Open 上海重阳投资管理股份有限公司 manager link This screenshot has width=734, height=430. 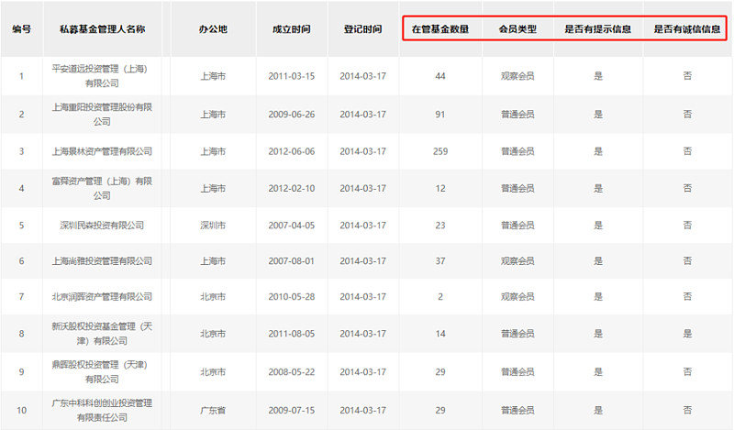[102, 115]
